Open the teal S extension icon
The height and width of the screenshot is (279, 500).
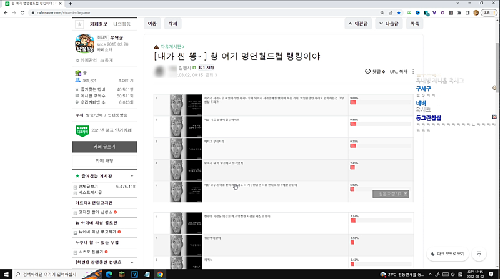pyautogui.click(x=426, y=13)
